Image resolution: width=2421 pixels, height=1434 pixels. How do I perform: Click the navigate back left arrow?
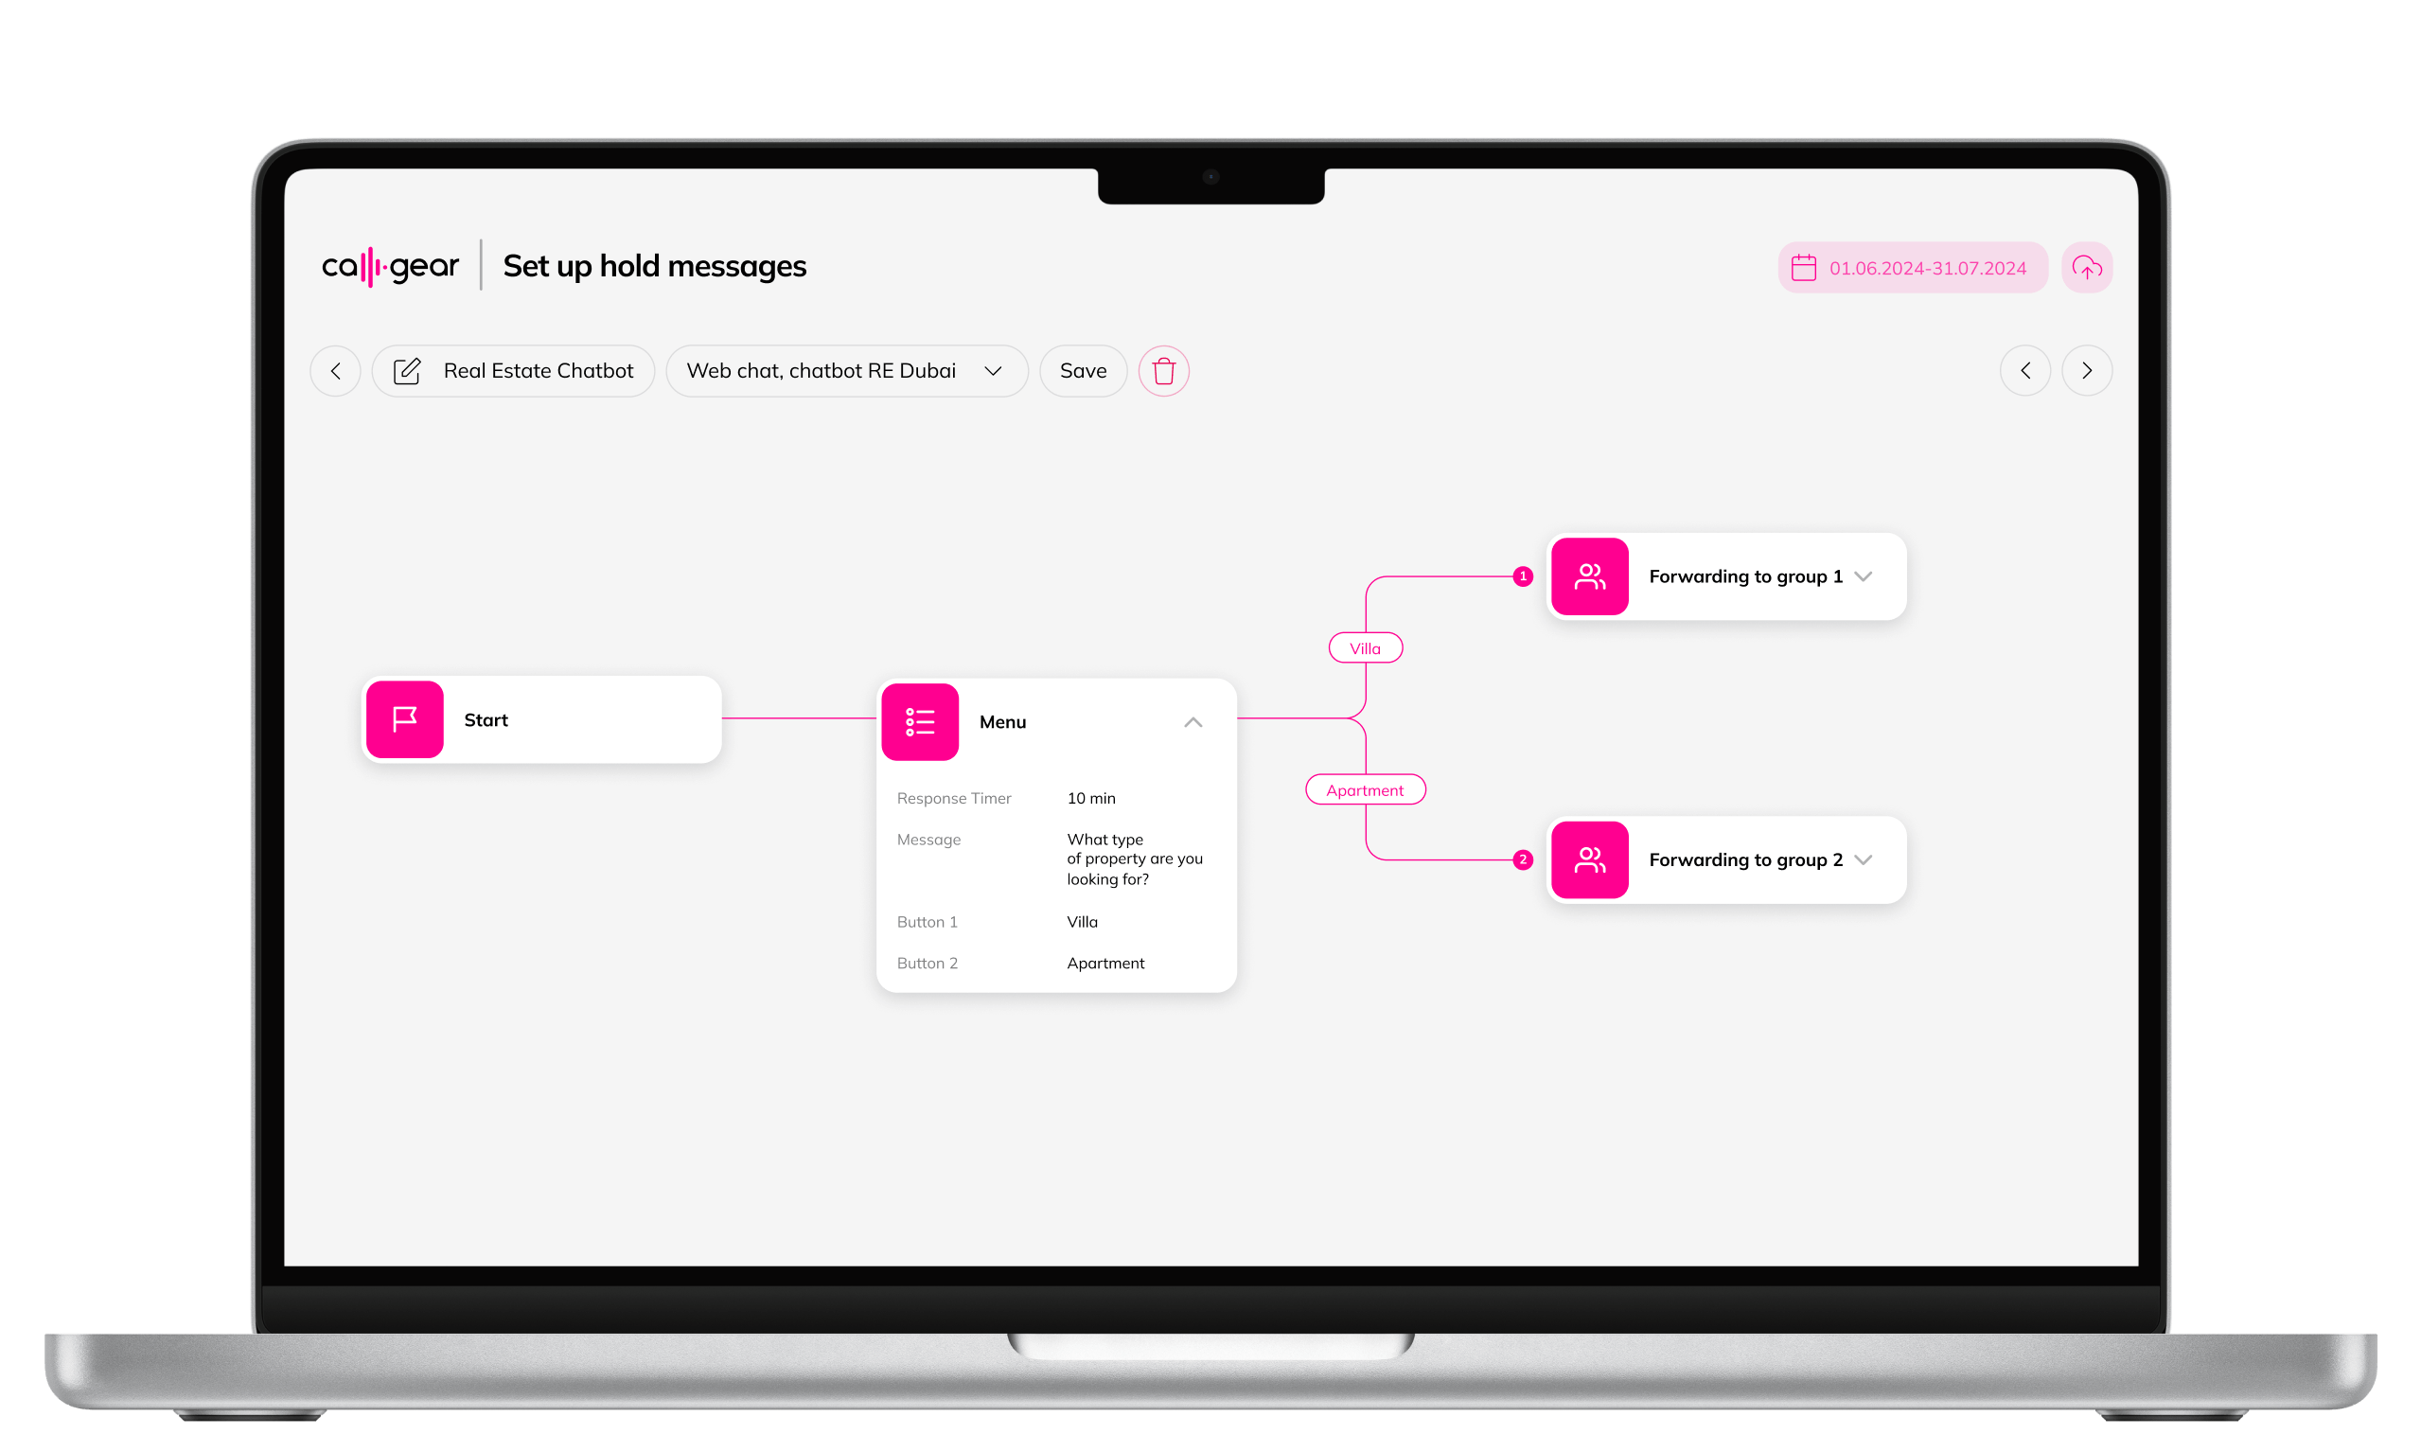pyautogui.click(x=336, y=370)
